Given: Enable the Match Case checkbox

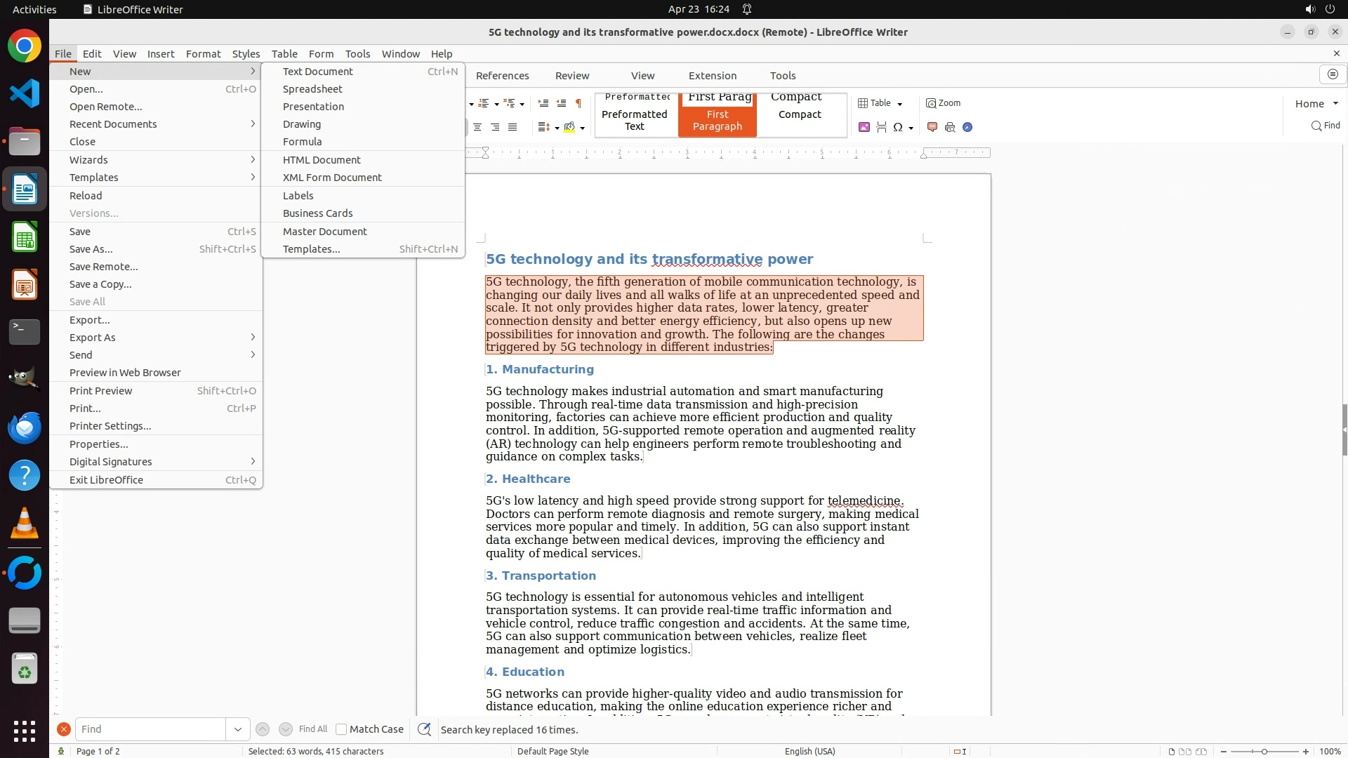Looking at the screenshot, I should click(341, 729).
